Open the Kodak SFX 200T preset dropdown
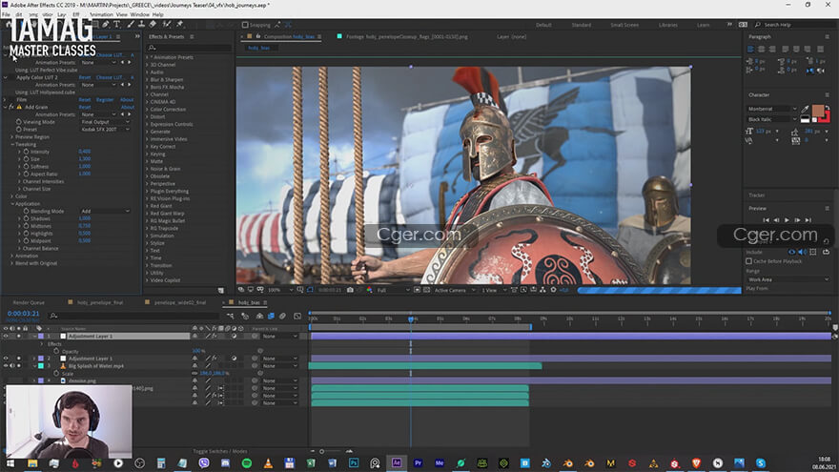The width and height of the screenshot is (839, 472). pyautogui.click(x=105, y=130)
